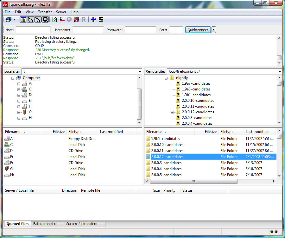This screenshot has height=238, width=285.
Task: Focus the Port input field
Action: pyautogui.click(x=176, y=30)
